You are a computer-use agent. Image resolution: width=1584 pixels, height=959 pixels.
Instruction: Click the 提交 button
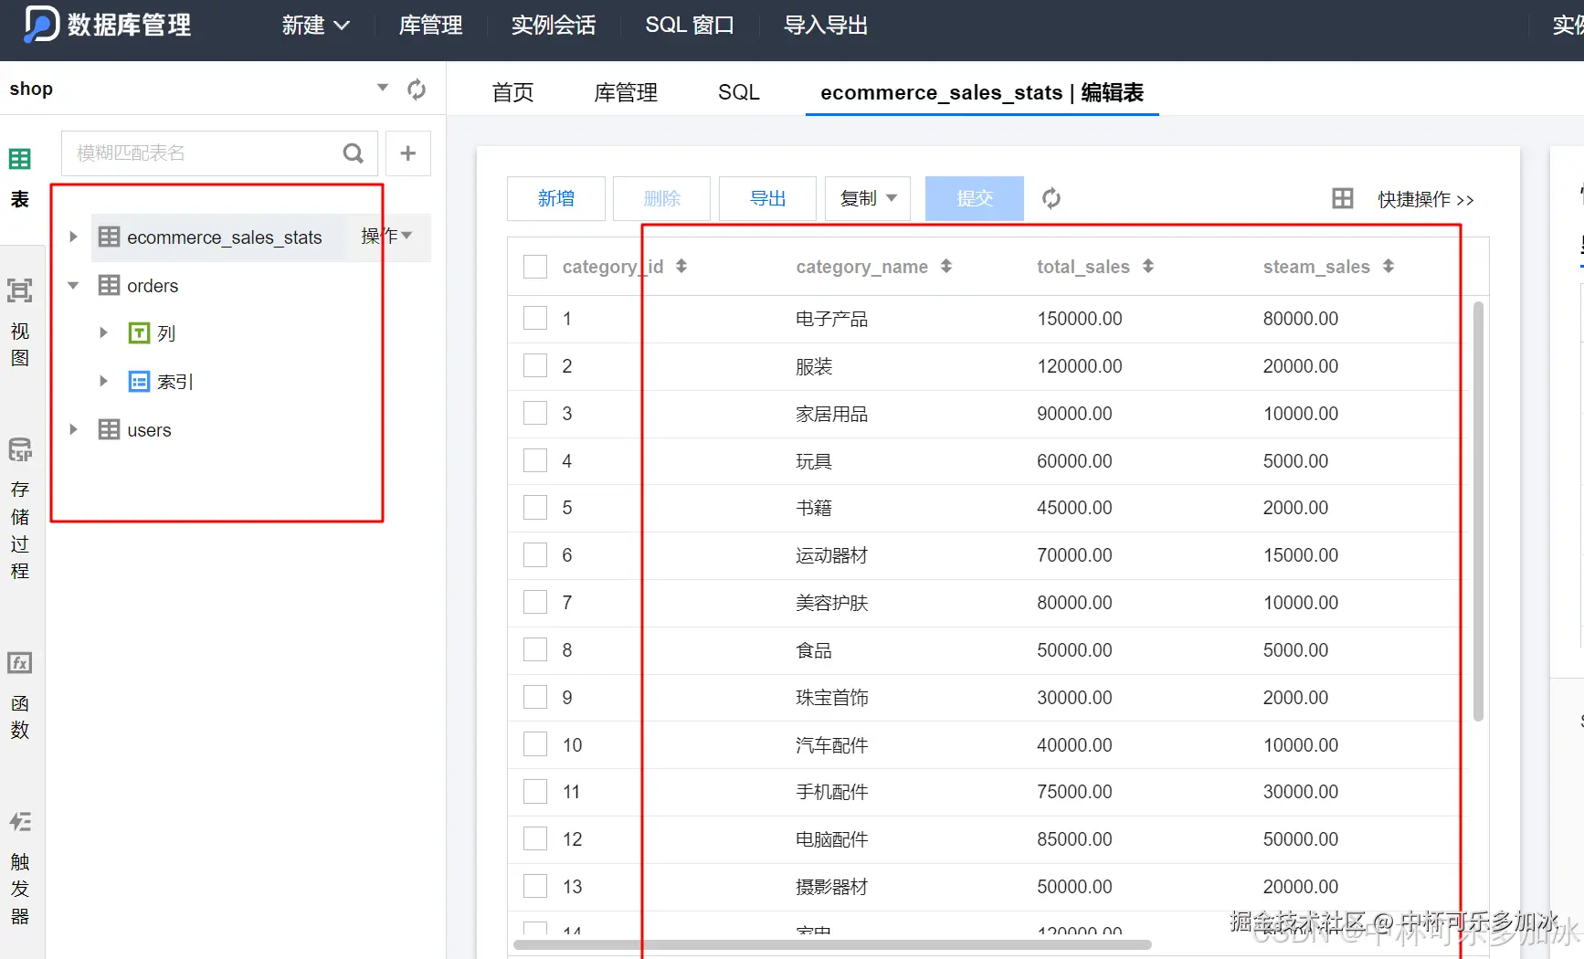coord(974,198)
